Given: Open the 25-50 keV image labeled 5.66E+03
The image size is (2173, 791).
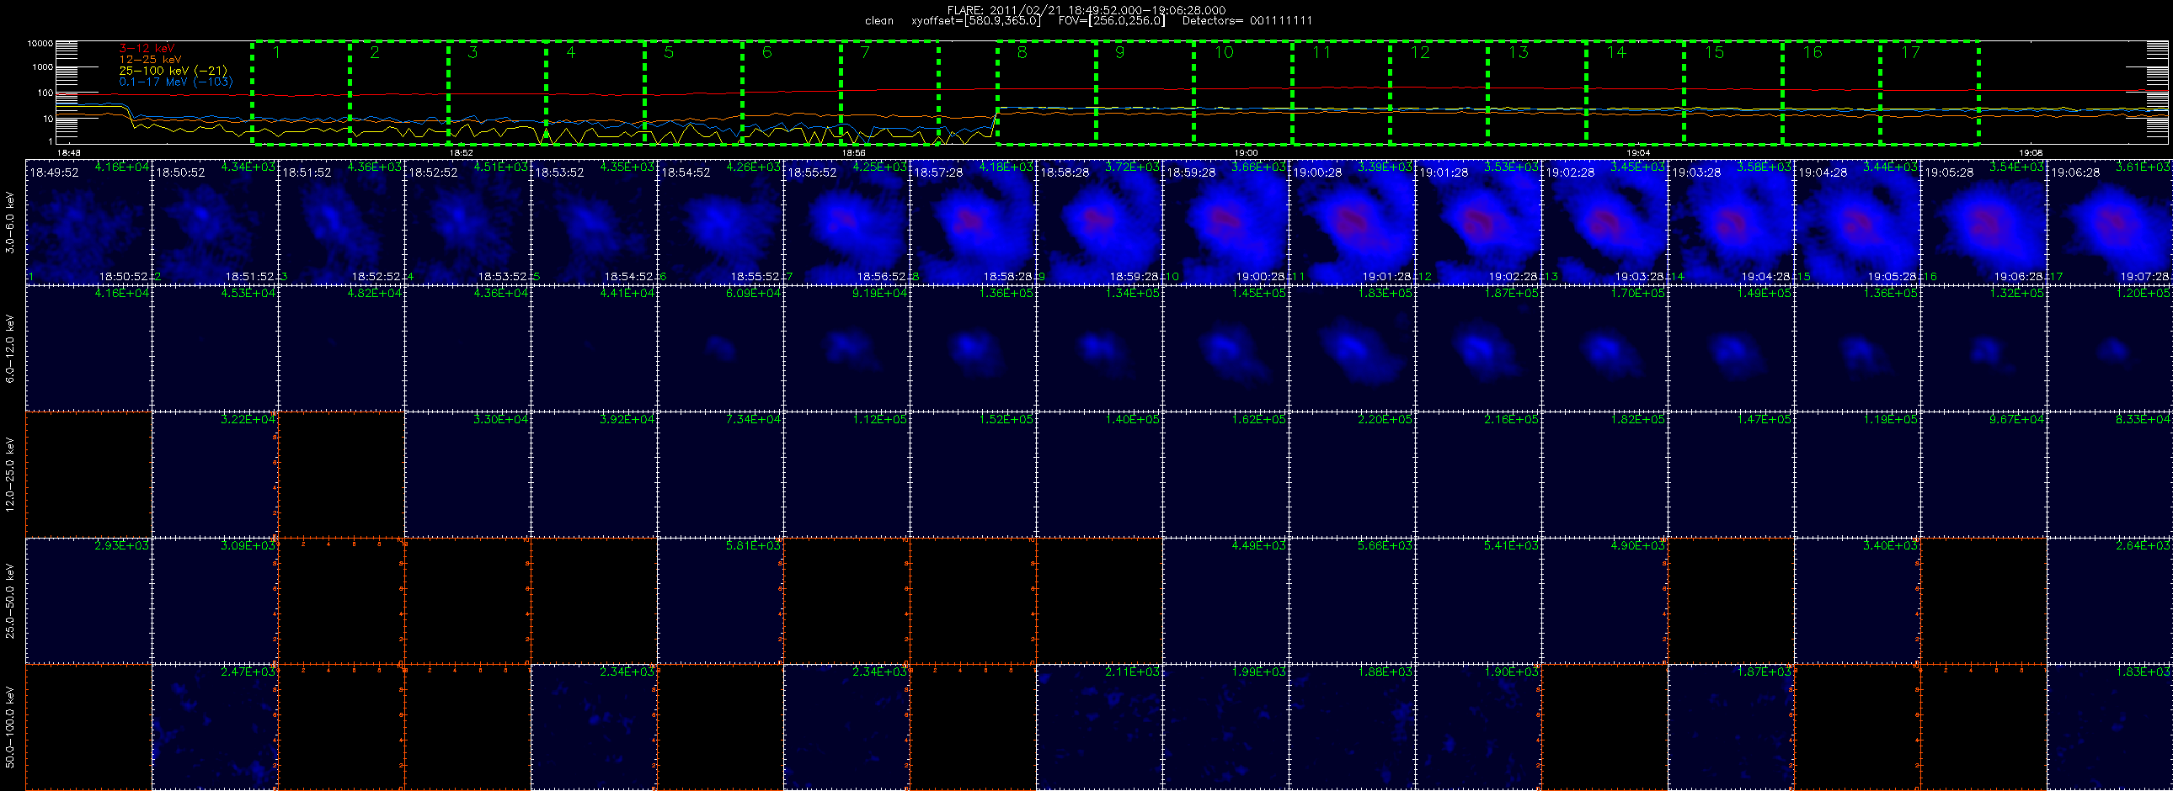Looking at the screenshot, I should (1353, 601).
